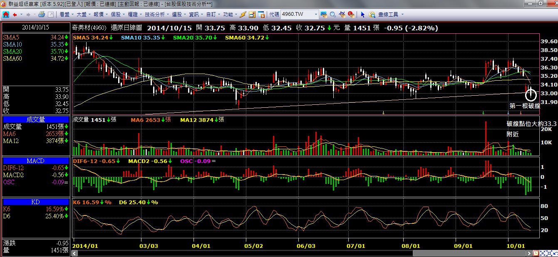558x257 pixels.
Task: Print the chart using the printer icon
Action: pos(41,15)
